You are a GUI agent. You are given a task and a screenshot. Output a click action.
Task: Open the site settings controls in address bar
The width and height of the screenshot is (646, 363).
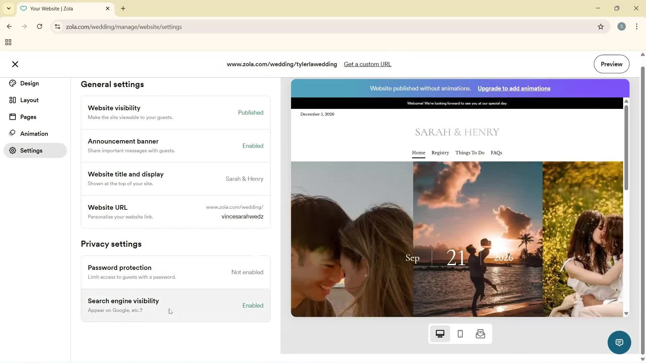[57, 27]
